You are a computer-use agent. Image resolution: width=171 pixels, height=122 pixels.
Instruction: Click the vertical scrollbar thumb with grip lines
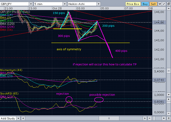click(x=169, y=71)
